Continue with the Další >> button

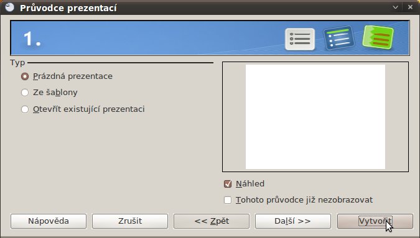coord(293,221)
